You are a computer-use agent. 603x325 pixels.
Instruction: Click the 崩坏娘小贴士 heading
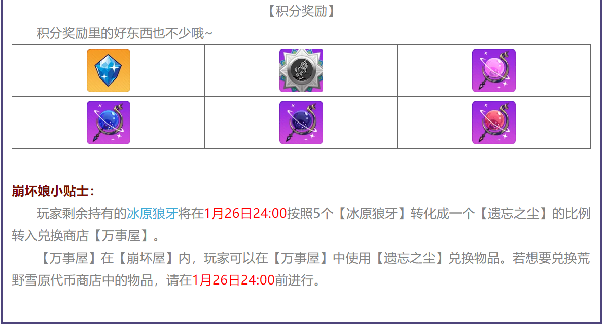(53, 191)
